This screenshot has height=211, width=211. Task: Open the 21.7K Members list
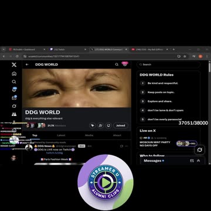[x=57, y=125]
